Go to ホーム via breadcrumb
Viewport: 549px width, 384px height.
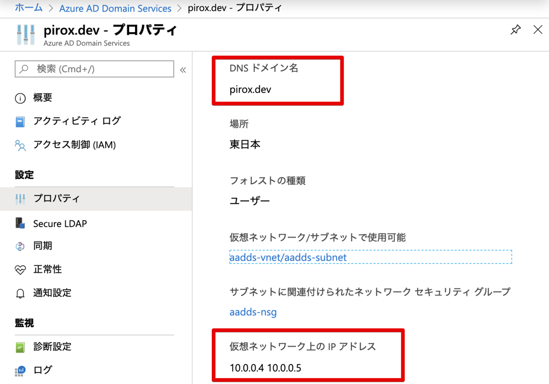click(28, 8)
